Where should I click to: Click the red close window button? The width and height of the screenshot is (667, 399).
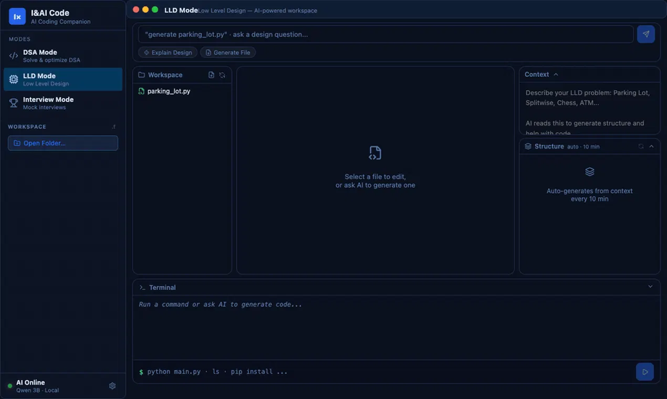[136, 9]
